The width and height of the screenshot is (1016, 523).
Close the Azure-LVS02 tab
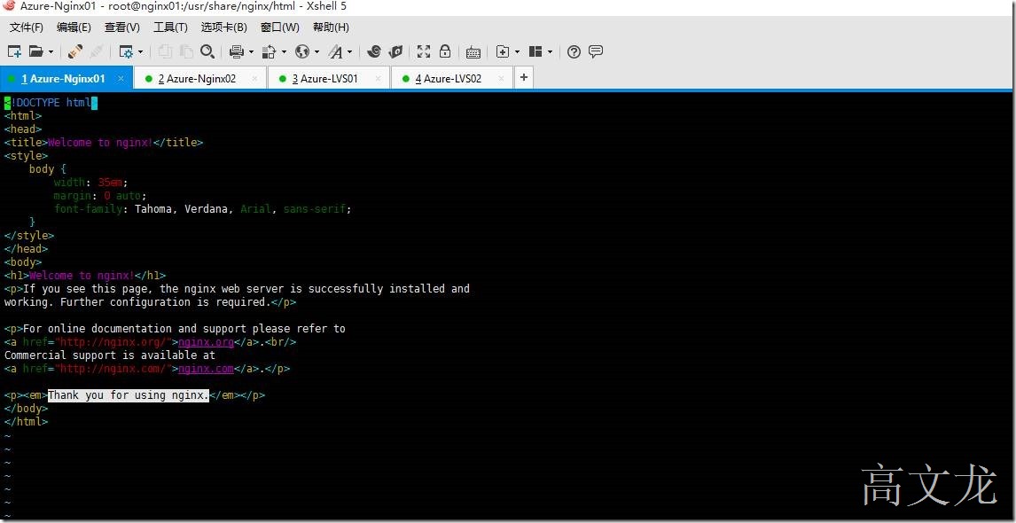click(501, 78)
